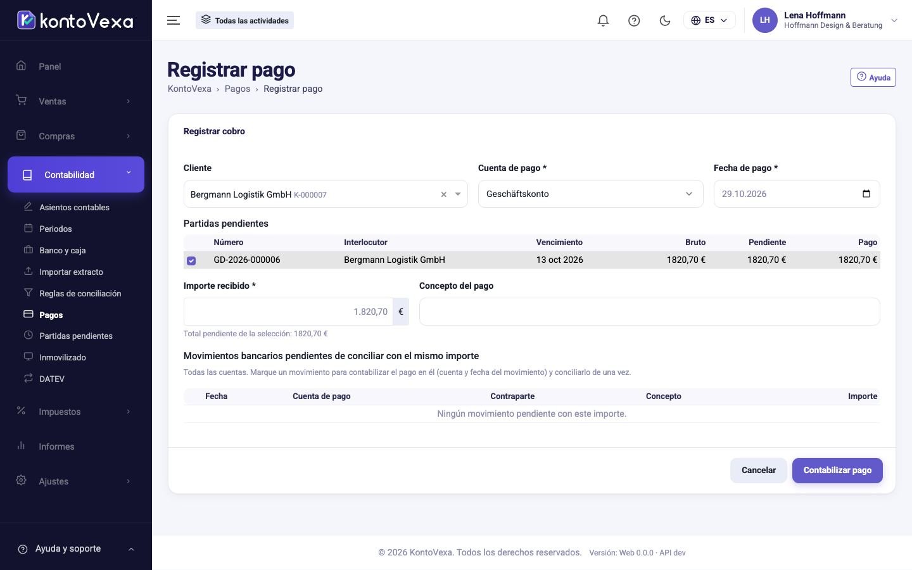Open the calendar picker icon in Fecha de pago
The height and width of the screenshot is (570, 912).
(866, 194)
